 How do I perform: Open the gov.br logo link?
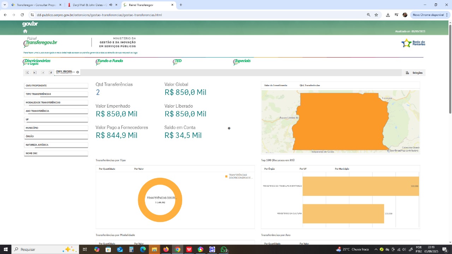[x=30, y=24]
